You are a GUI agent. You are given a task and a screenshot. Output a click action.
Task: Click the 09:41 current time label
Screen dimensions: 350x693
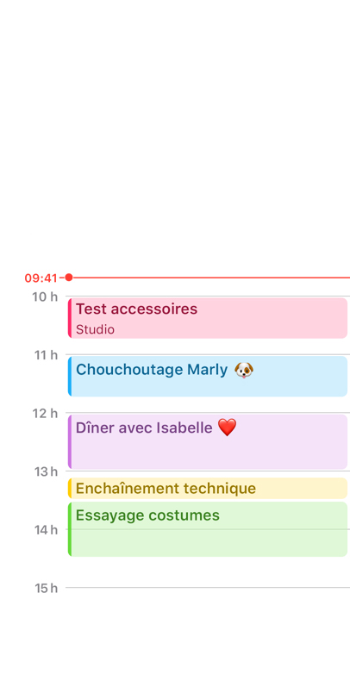coord(41,278)
